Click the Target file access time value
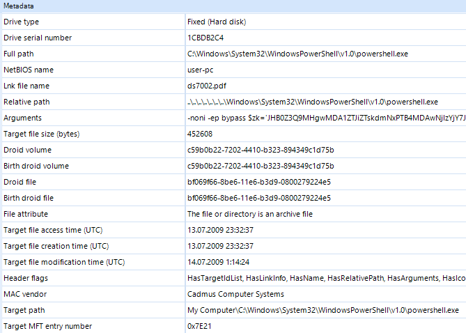 (x=220, y=230)
